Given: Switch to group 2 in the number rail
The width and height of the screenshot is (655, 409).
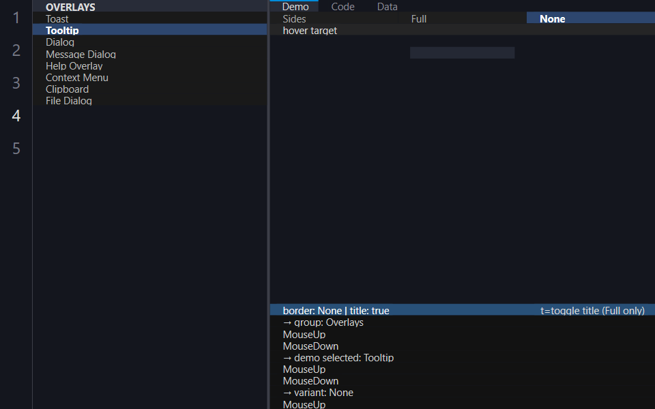Looking at the screenshot, I should point(16,50).
